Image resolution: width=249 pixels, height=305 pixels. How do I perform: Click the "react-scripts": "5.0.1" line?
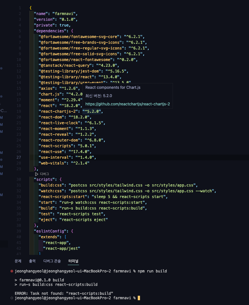click(x=67, y=146)
